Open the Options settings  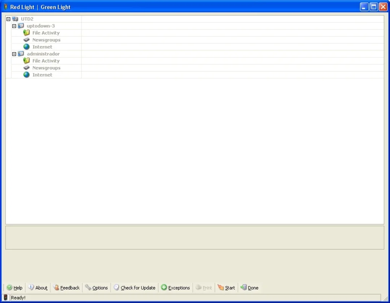[96, 288]
